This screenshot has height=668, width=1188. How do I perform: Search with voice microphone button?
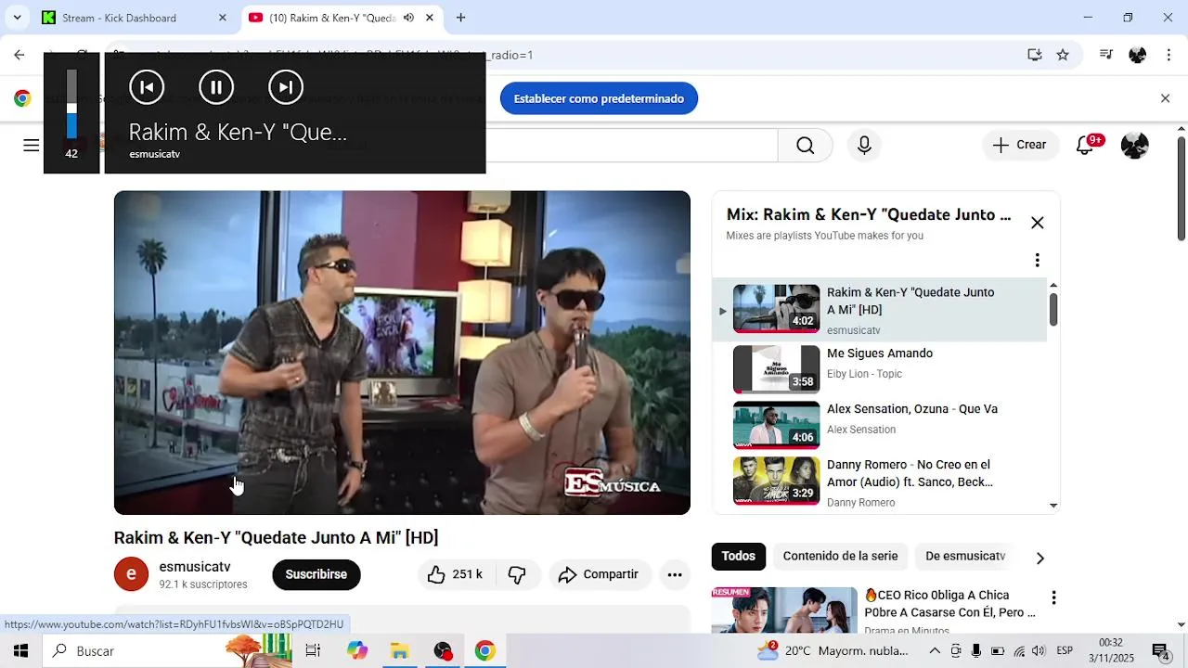864,145
